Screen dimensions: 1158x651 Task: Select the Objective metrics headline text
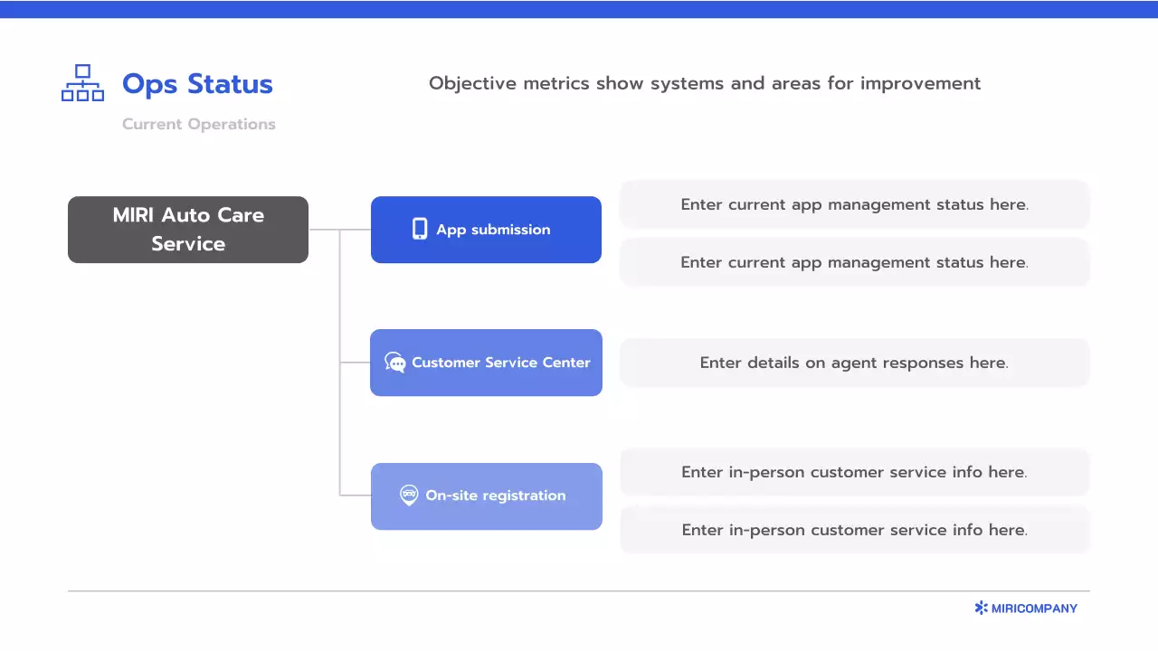coord(704,83)
